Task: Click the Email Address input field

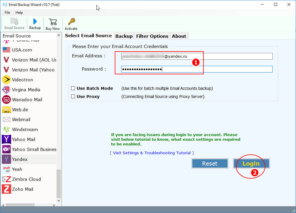Action: point(197,56)
